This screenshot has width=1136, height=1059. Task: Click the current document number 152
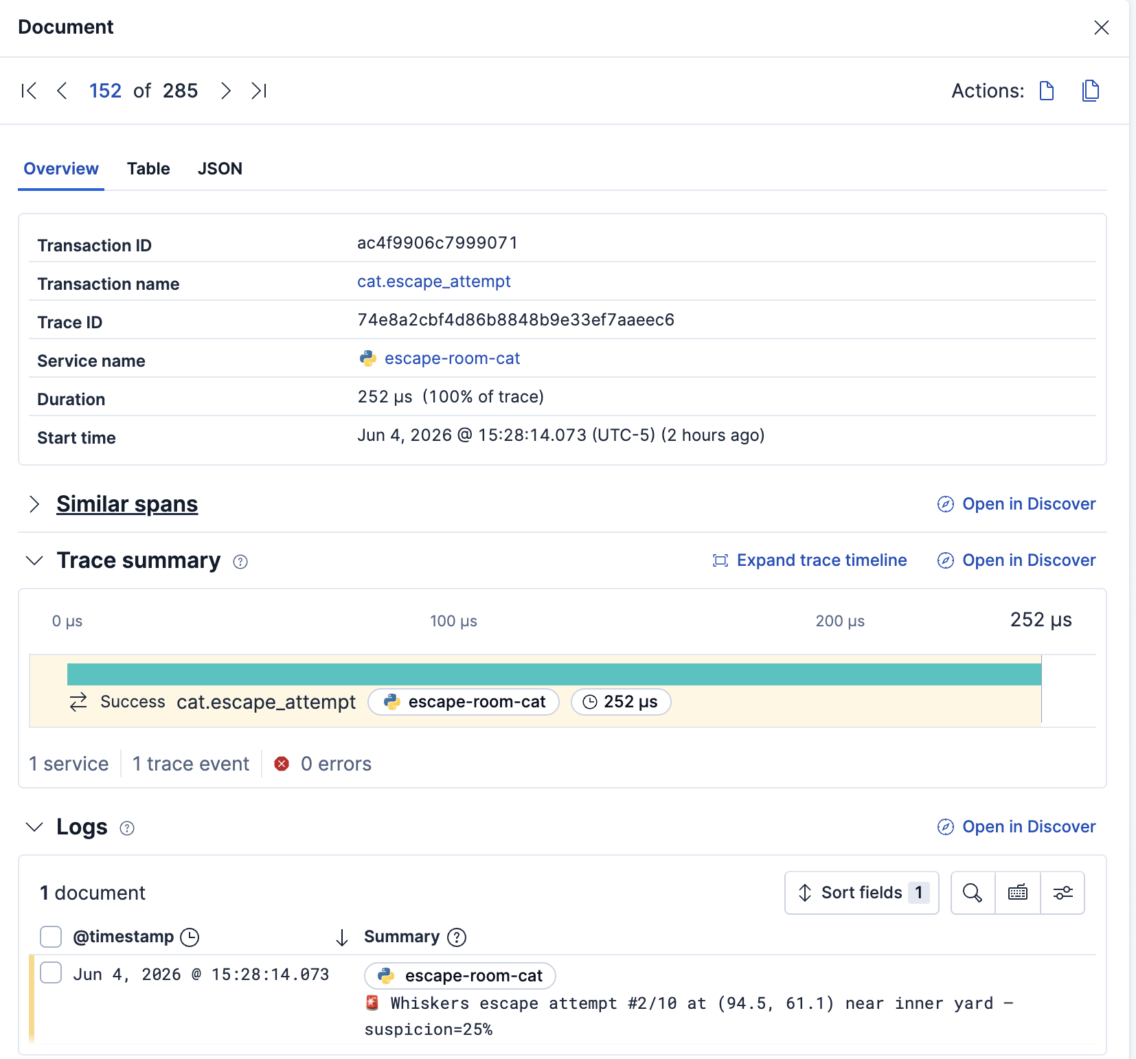coord(105,91)
